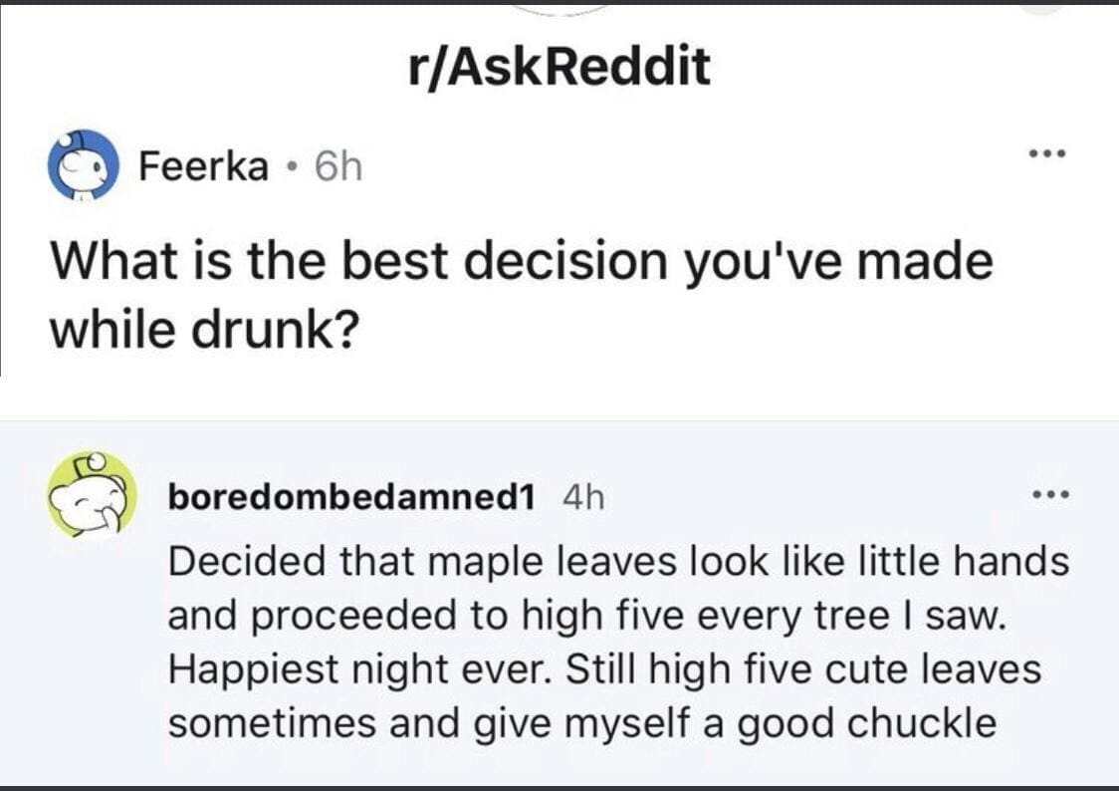Click the line "and proceeded to high five"
The image size is (1119, 791).
pyautogui.click(x=587, y=615)
